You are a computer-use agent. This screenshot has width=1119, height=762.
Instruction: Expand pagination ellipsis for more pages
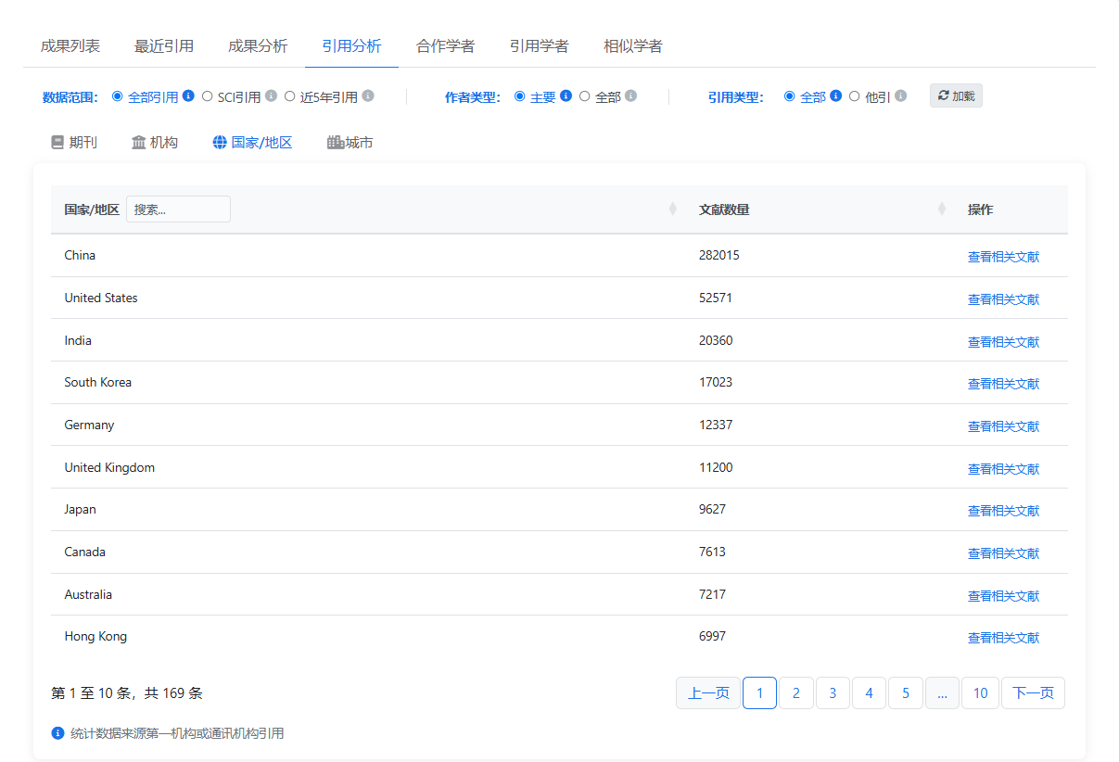[x=942, y=693]
